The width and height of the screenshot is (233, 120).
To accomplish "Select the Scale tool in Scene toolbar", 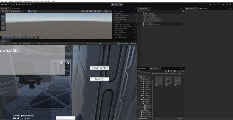I will tap(3, 24).
